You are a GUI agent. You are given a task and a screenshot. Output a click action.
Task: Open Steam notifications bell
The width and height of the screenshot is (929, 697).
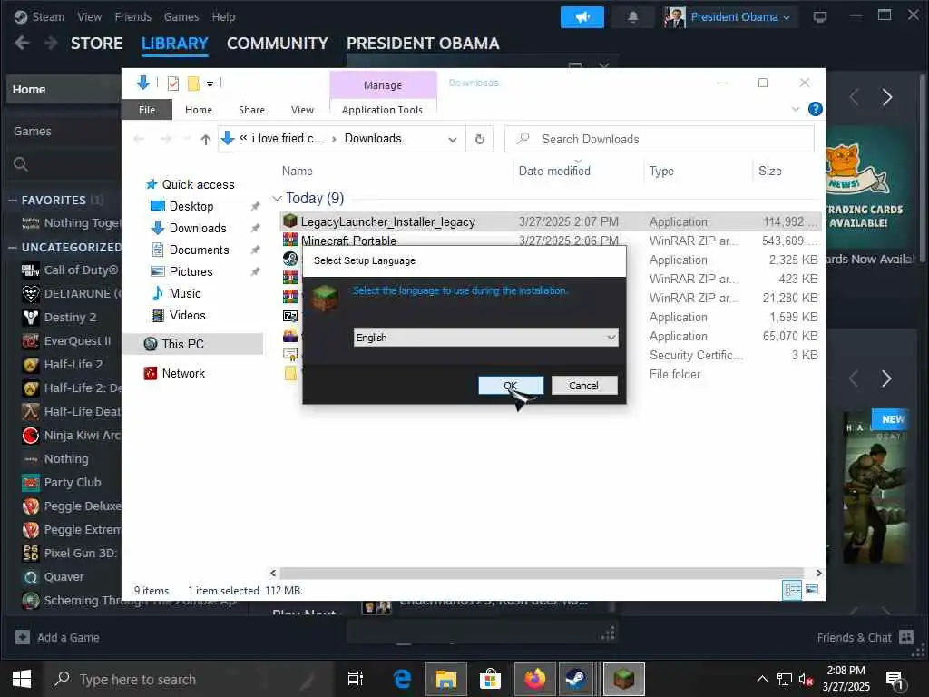pyautogui.click(x=632, y=17)
